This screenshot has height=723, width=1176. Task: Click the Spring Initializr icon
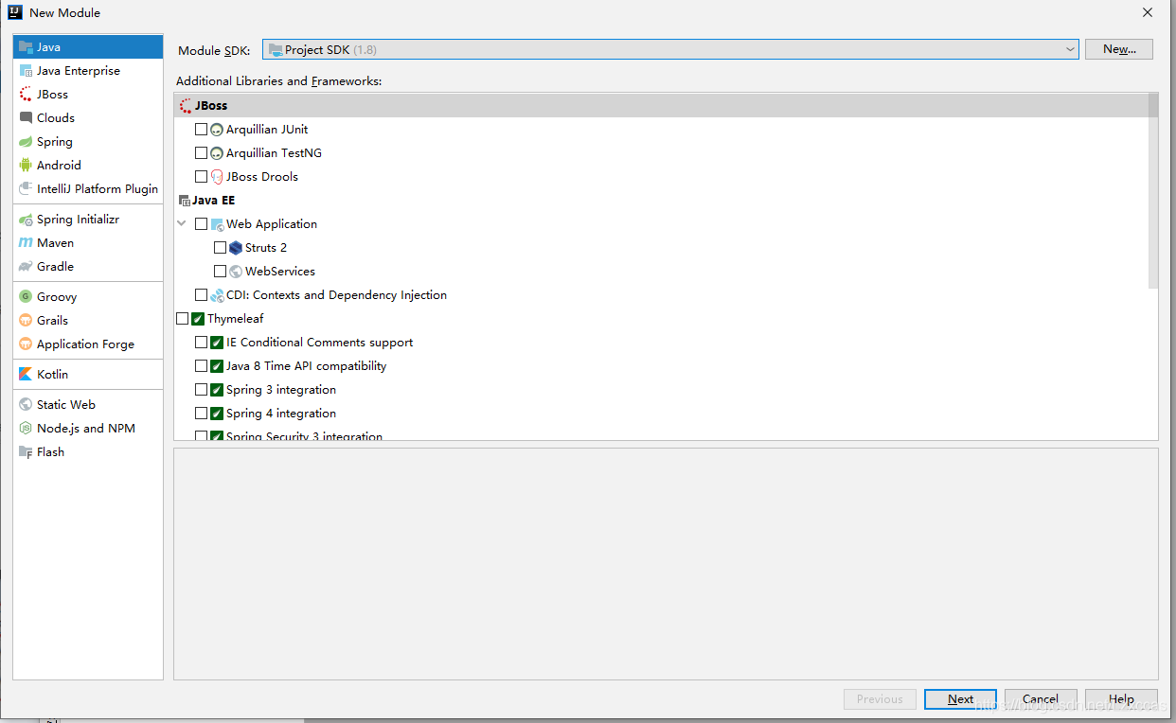point(26,219)
